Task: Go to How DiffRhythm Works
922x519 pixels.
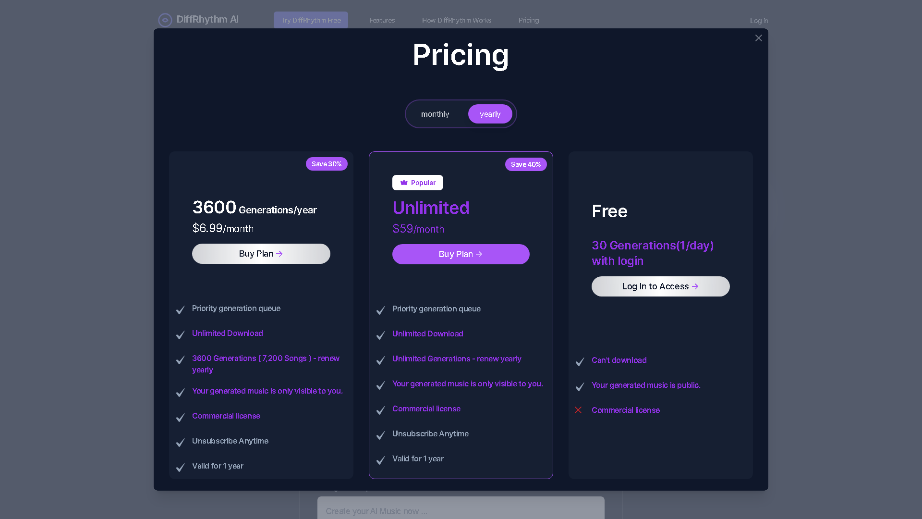Action: (456, 20)
